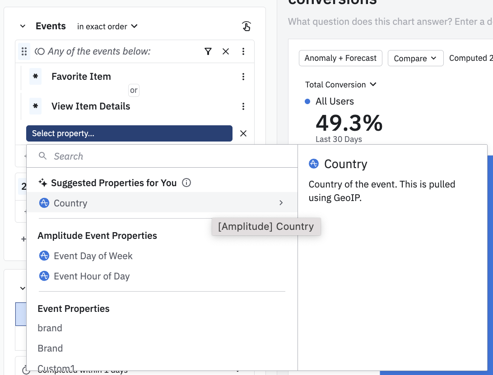Click the Select property... field
This screenshot has height=375, width=493.
pyautogui.click(x=129, y=133)
